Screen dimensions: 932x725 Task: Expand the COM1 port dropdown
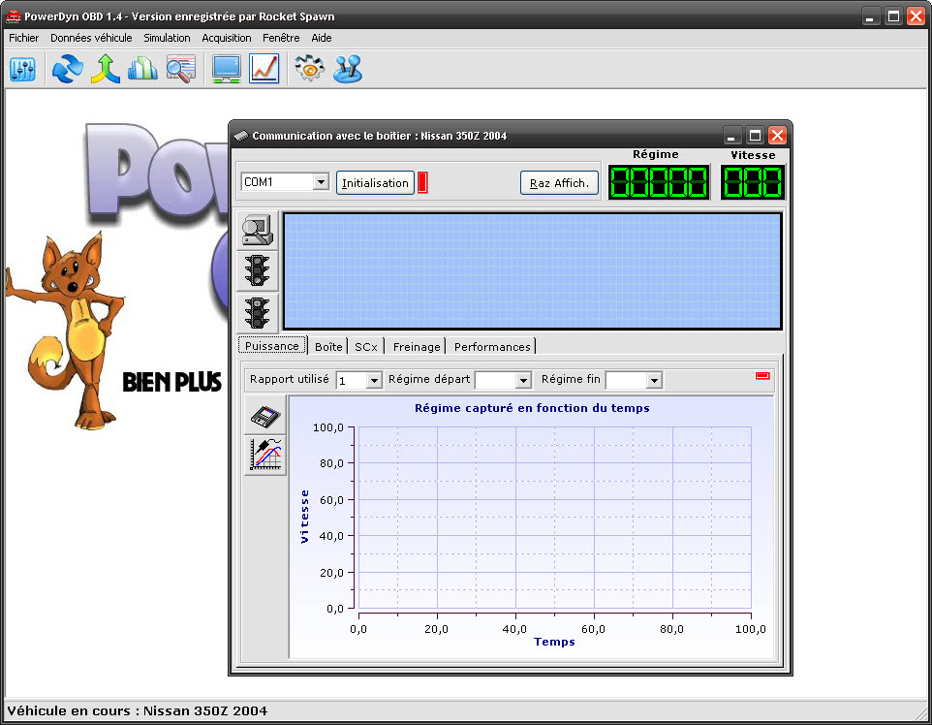pyautogui.click(x=321, y=182)
